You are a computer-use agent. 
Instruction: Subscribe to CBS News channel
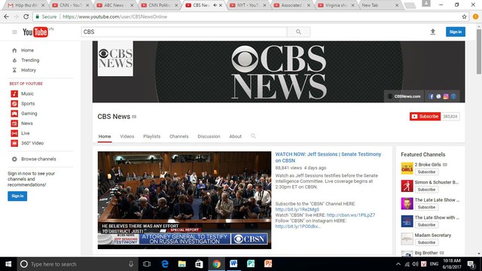point(425,117)
